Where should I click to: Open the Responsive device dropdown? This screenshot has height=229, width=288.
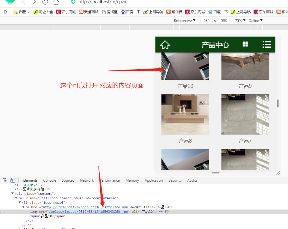(x=185, y=21)
